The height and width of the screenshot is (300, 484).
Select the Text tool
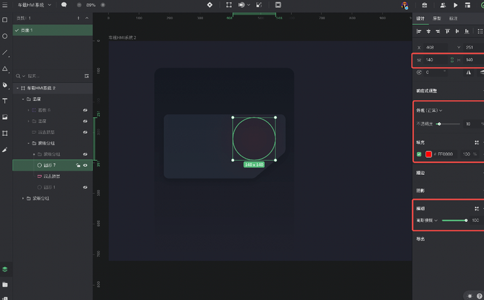point(5,101)
